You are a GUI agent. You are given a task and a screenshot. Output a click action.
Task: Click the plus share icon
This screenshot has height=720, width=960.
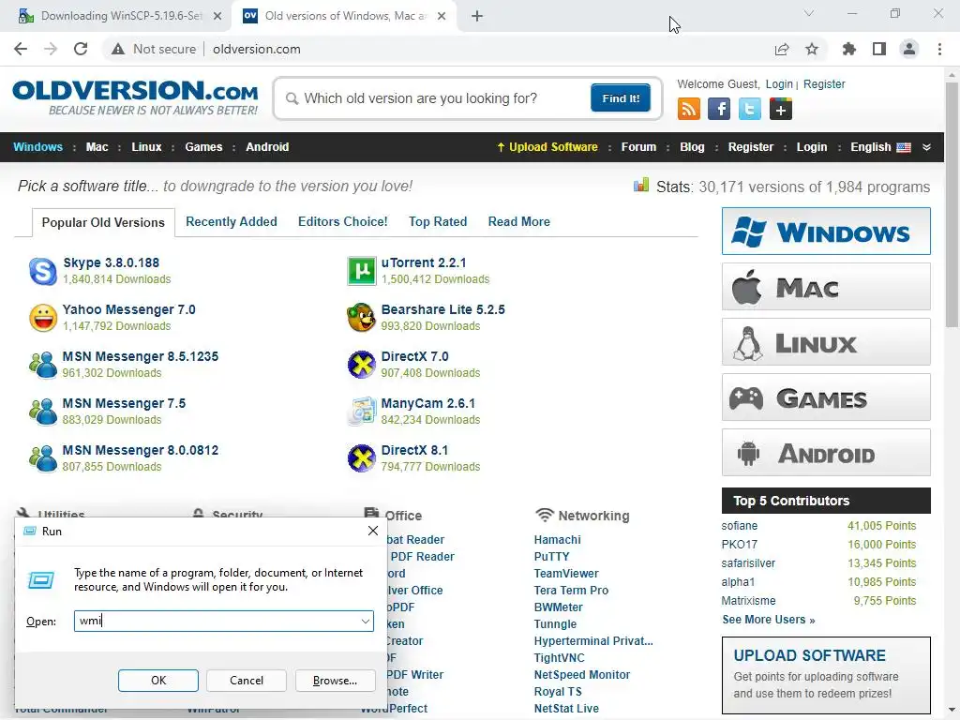[x=781, y=110]
